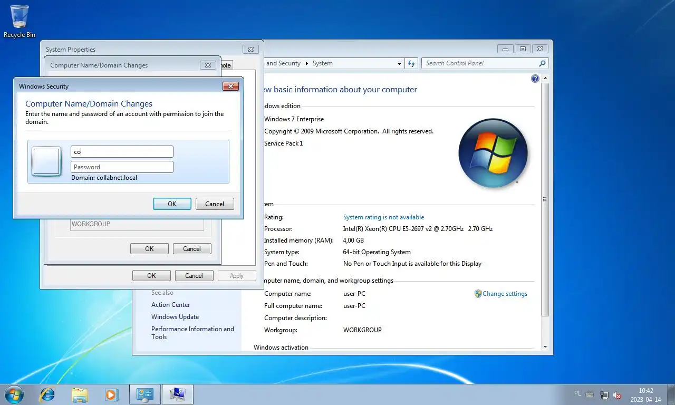Click the Password field
675x405 pixels.
point(122,167)
